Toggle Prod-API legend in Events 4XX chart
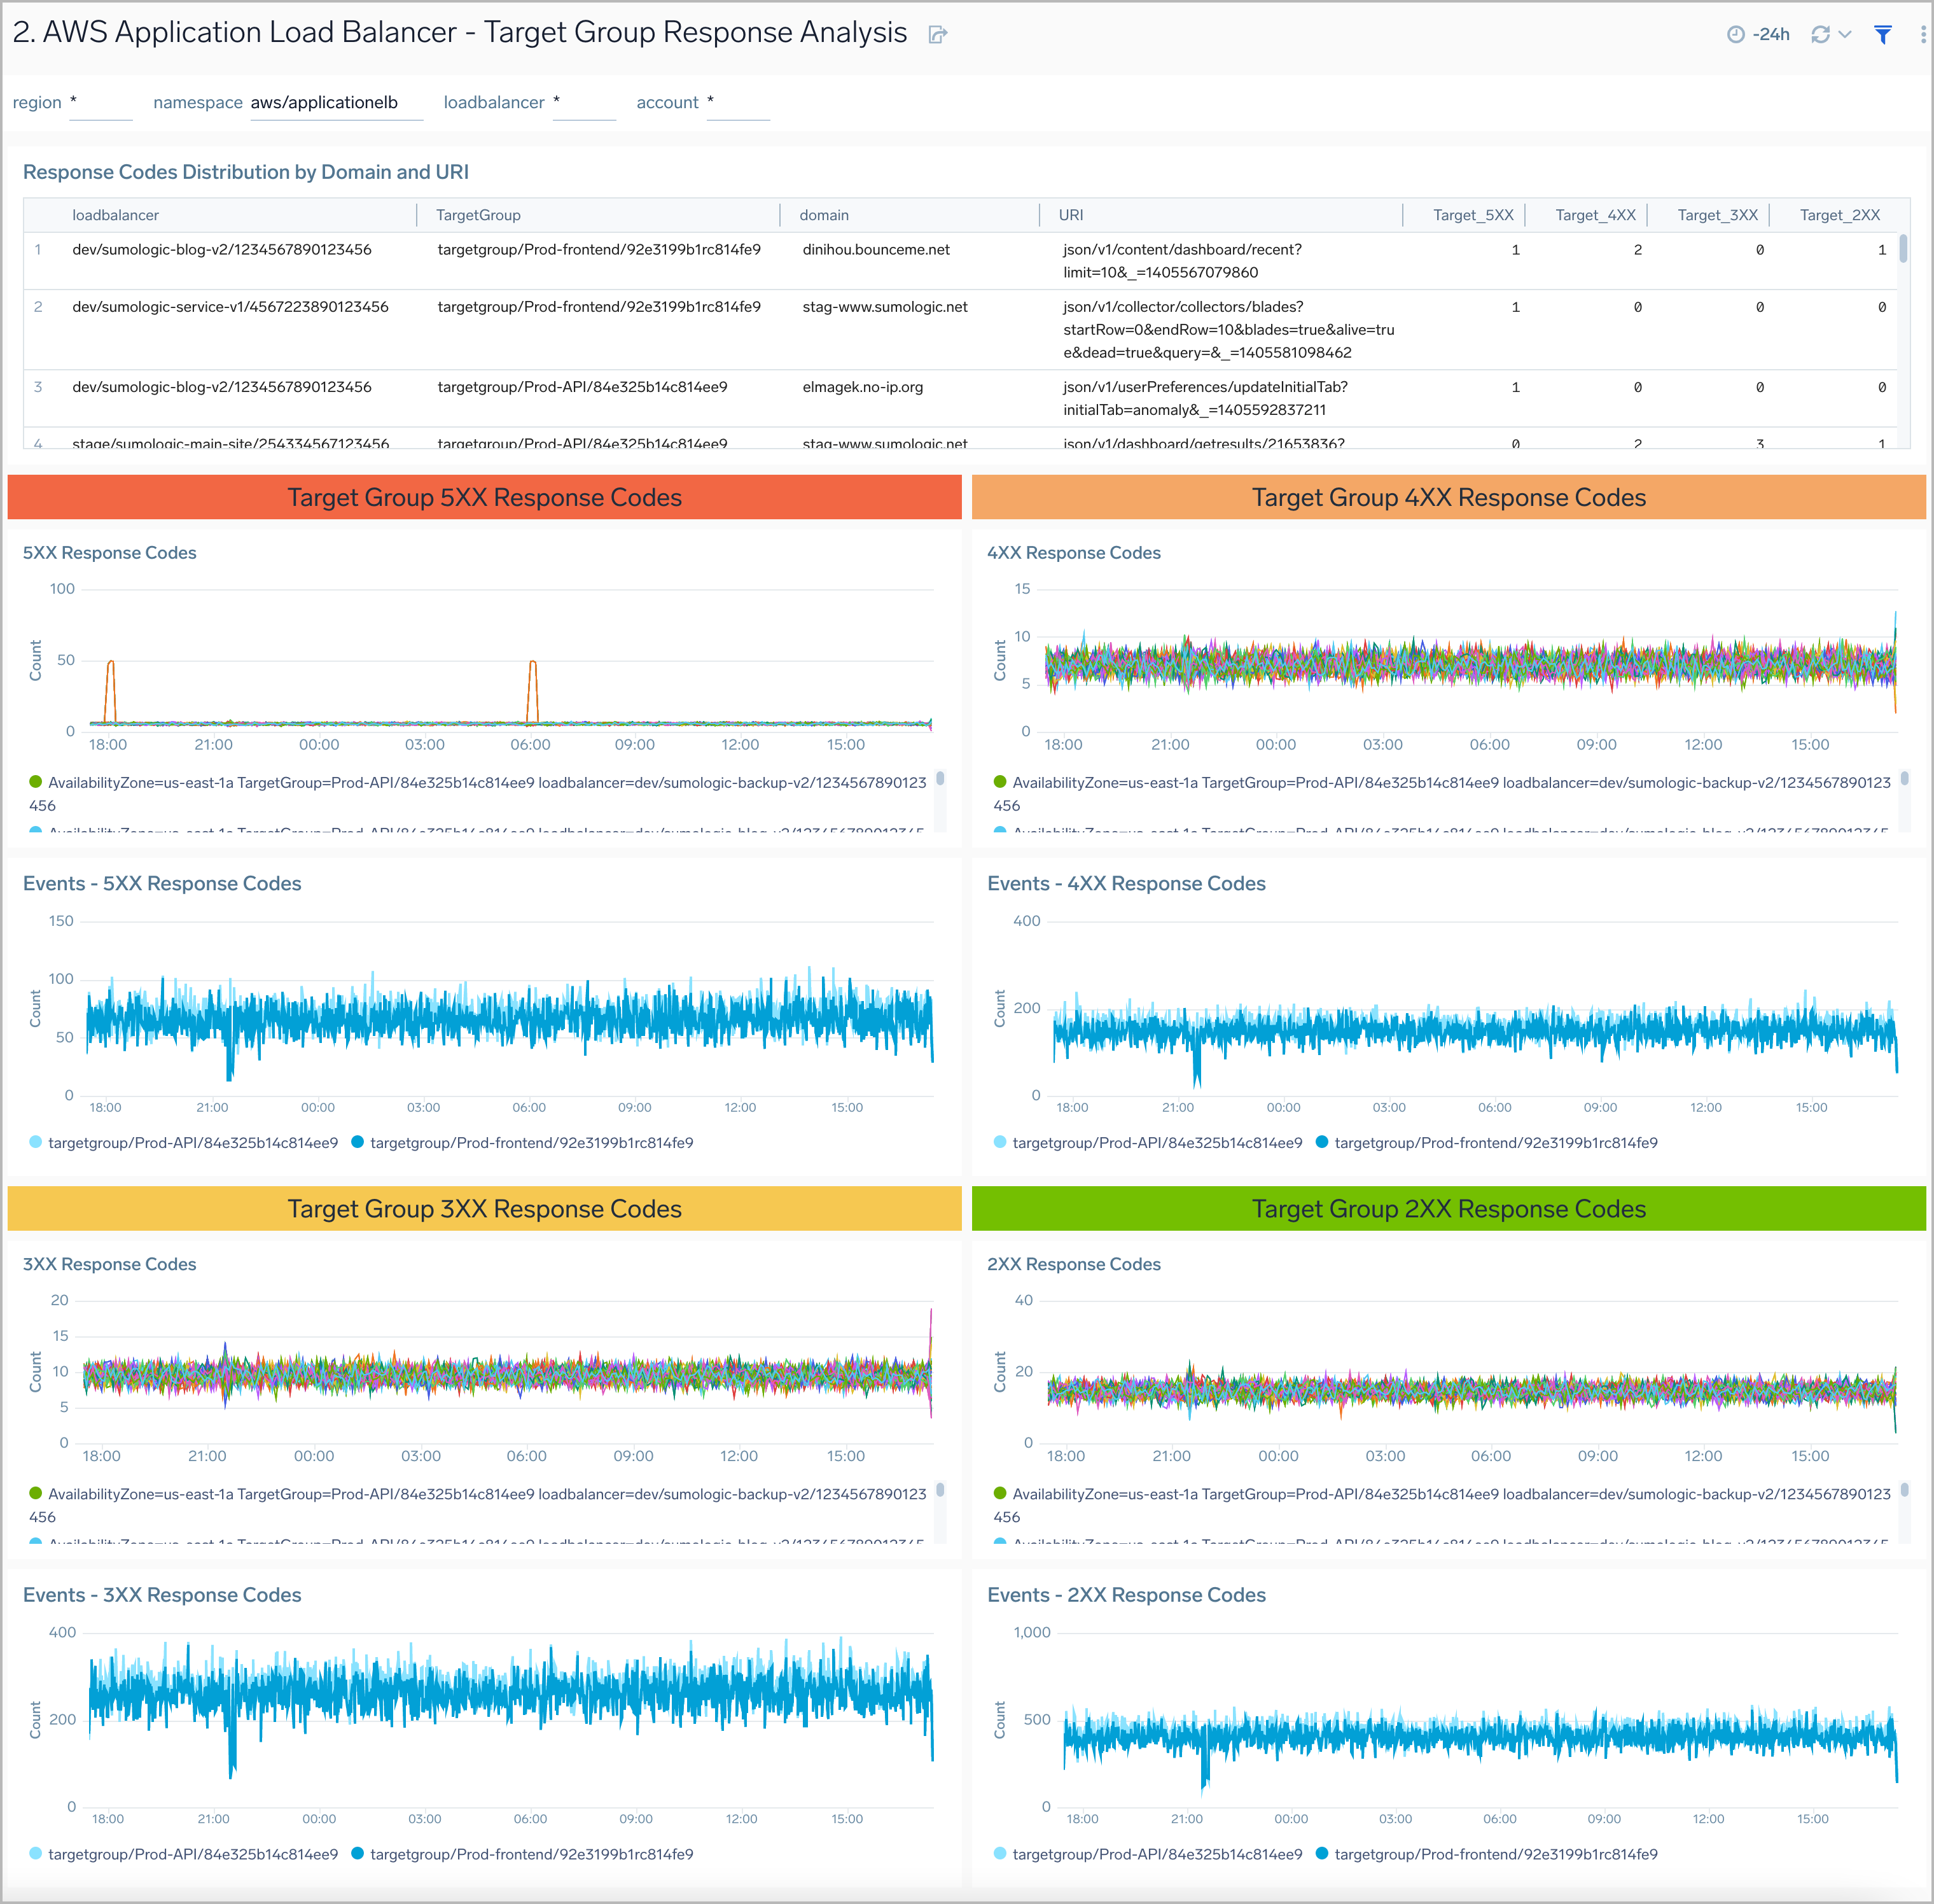Viewport: 1934px width, 1904px height. tap(1148, 1143)
